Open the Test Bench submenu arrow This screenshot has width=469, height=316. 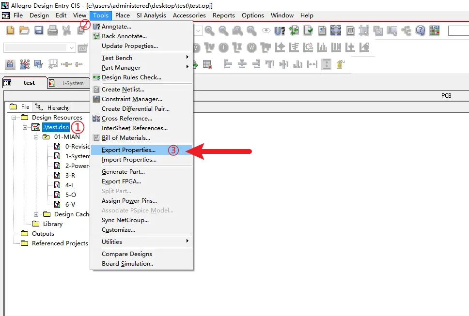coord(187,57)
